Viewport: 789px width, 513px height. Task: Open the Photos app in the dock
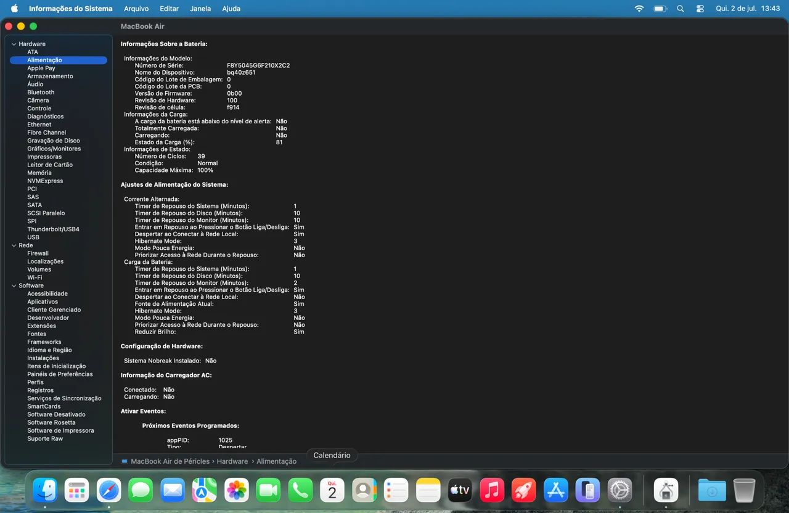(237, 491)
